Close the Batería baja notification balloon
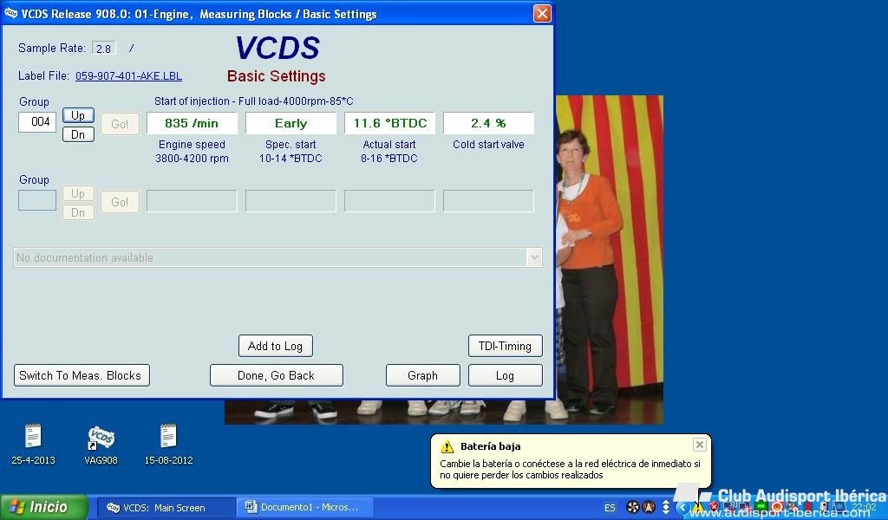This screenshot has height=520, width=888. 700,445
